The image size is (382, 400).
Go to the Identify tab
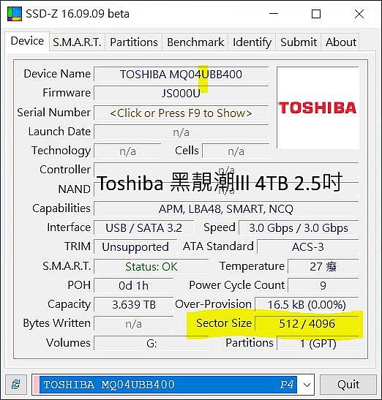252,42
